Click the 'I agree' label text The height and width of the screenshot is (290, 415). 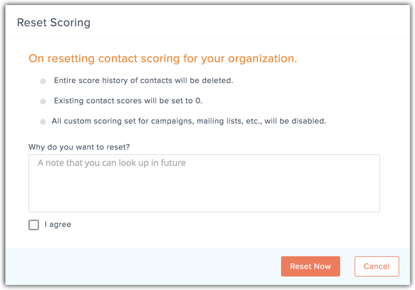tap(58, 224)
